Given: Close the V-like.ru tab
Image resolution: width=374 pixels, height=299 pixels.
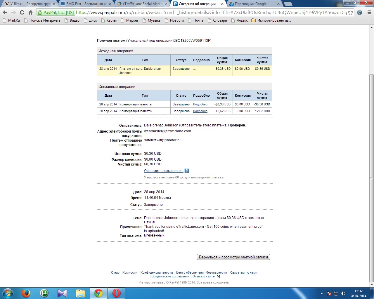Looking at the screenshot, I should click(54, 4).
